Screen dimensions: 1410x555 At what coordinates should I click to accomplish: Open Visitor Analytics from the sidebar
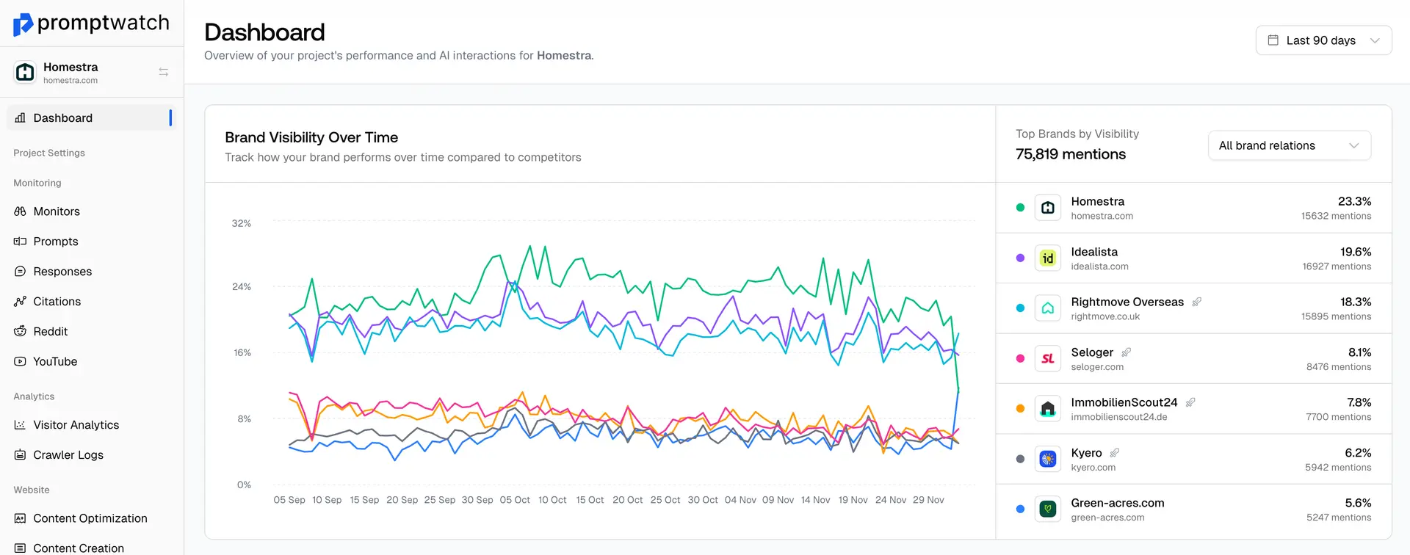76,425
